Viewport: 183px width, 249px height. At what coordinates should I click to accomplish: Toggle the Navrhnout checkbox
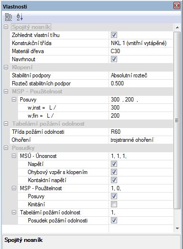(x=114, y=59)
